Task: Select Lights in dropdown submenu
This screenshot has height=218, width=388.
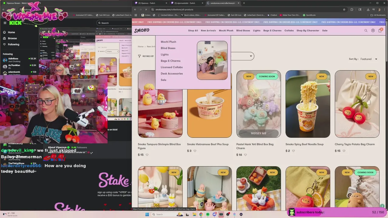Action: tap(165, 54)
